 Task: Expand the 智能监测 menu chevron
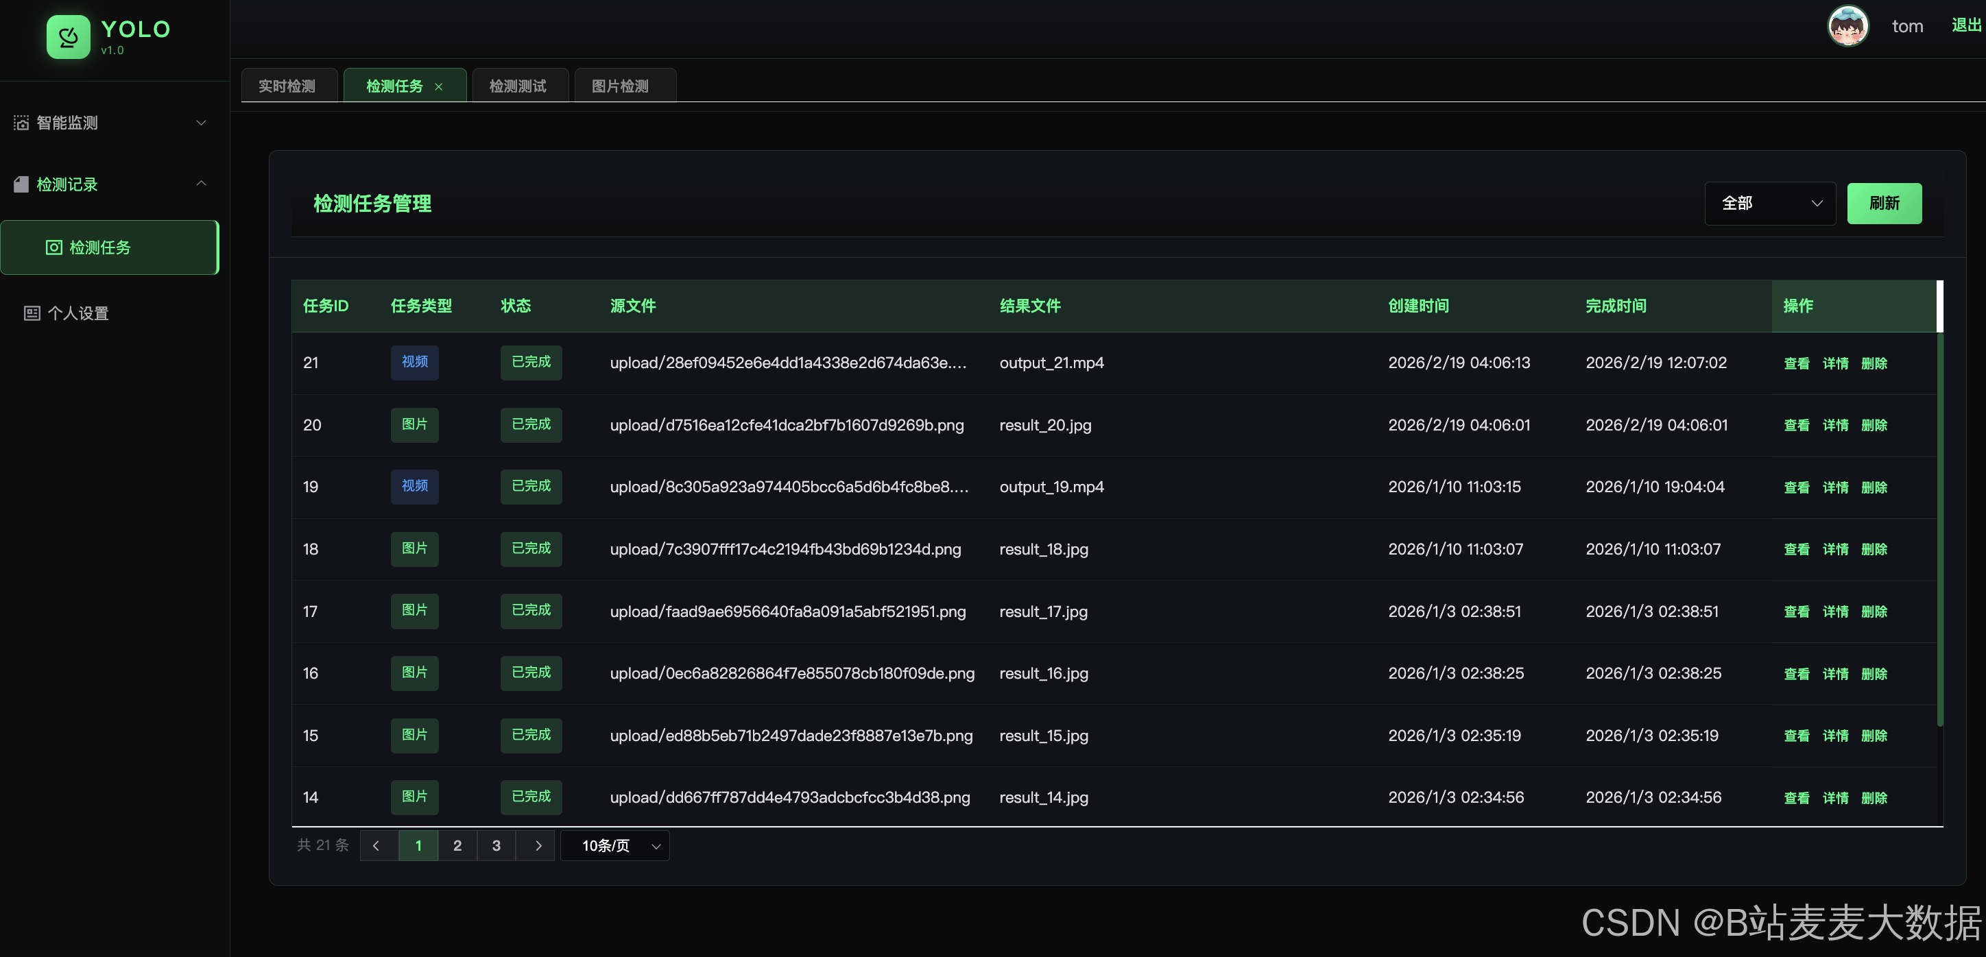click(201, 123)
